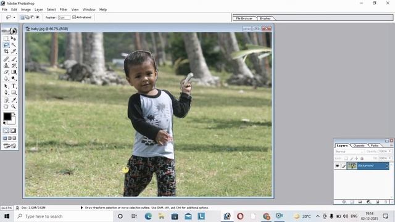
Task: Open the Layers palette options menu
Action: tap(391, 146)
